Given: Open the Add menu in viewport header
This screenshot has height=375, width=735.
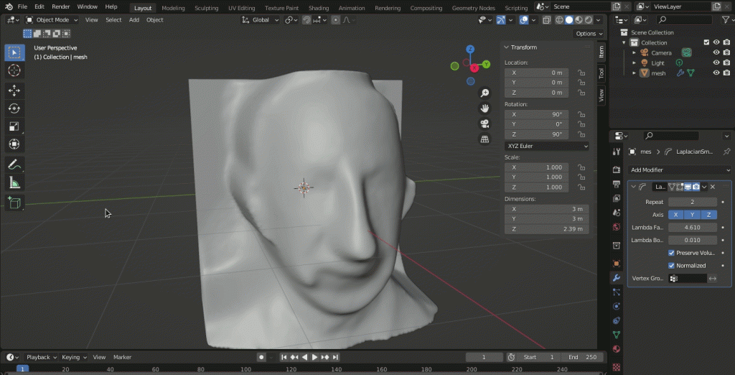Looking at the screenshot, I should point(134,19).
